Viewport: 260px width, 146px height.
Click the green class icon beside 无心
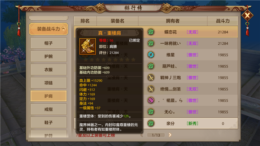(x=151, y=112)
